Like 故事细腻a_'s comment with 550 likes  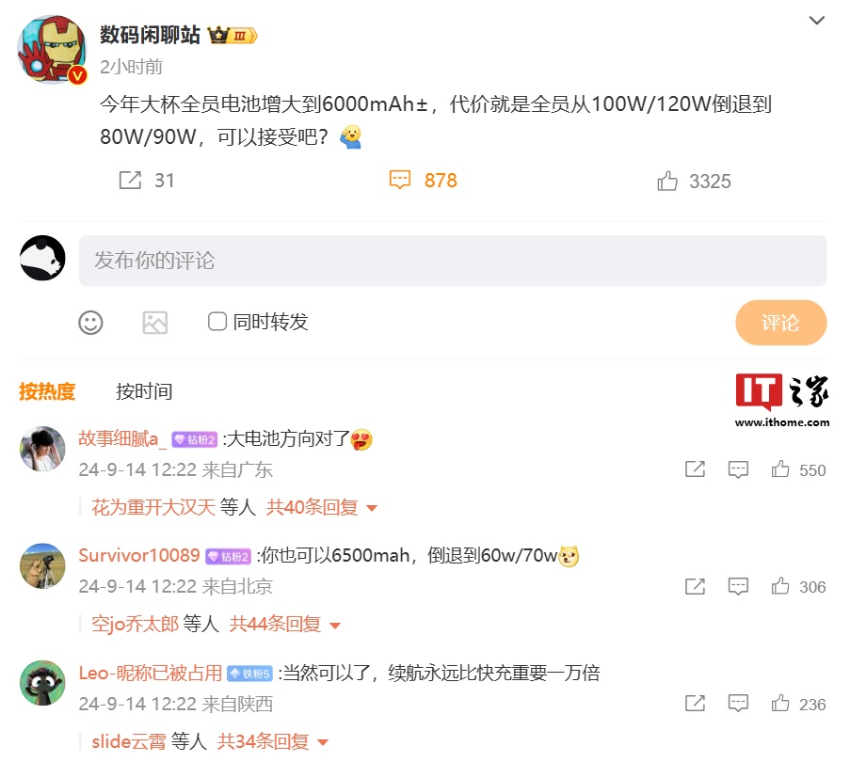tap(780, 469)
